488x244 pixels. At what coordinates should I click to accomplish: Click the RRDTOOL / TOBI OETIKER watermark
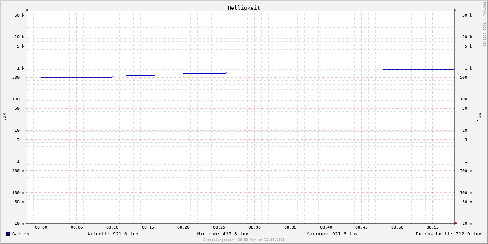(x=484, y=24)
